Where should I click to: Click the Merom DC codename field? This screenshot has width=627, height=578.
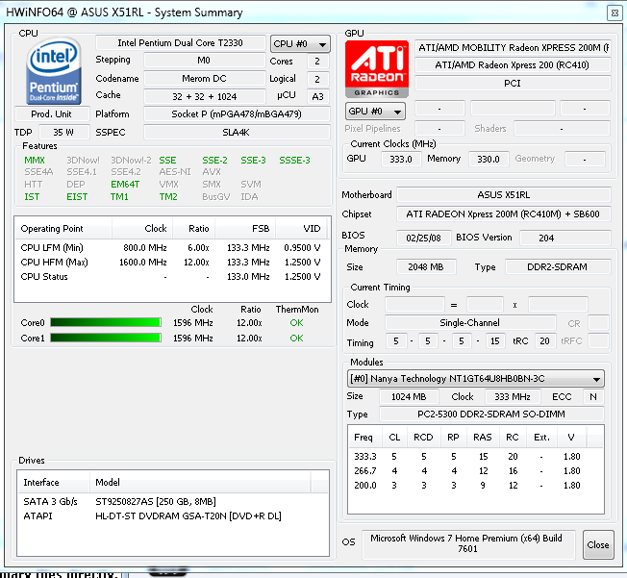coord(204,79)
